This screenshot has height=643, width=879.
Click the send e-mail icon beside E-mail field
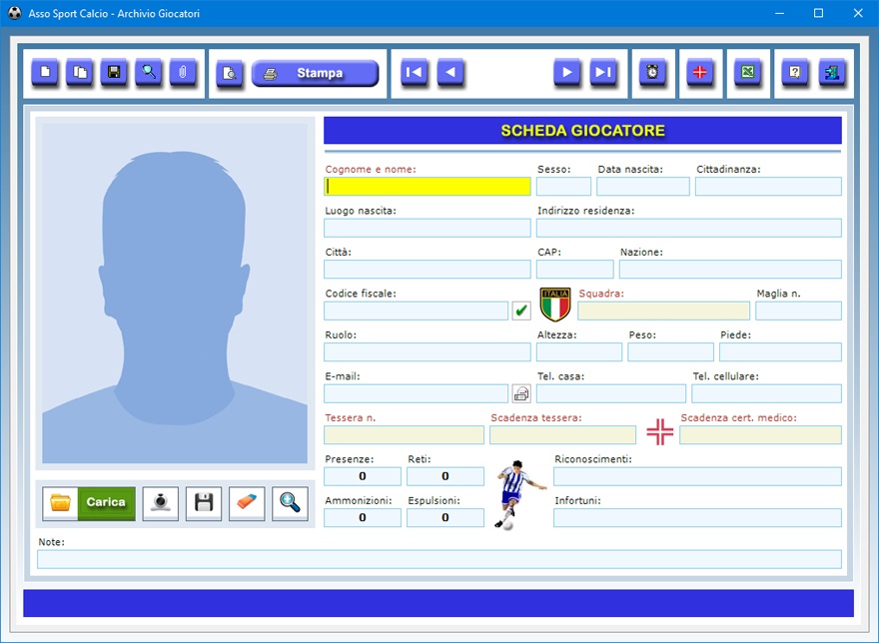[521, 393]
